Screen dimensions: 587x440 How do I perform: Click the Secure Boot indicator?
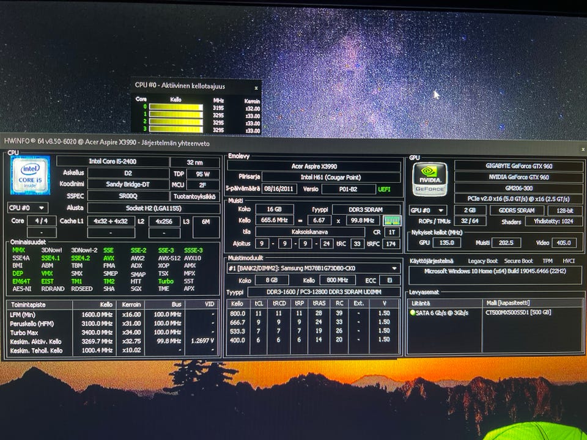click(x=518, y=261)
